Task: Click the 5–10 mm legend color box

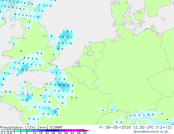Action: tap(30, 130)
